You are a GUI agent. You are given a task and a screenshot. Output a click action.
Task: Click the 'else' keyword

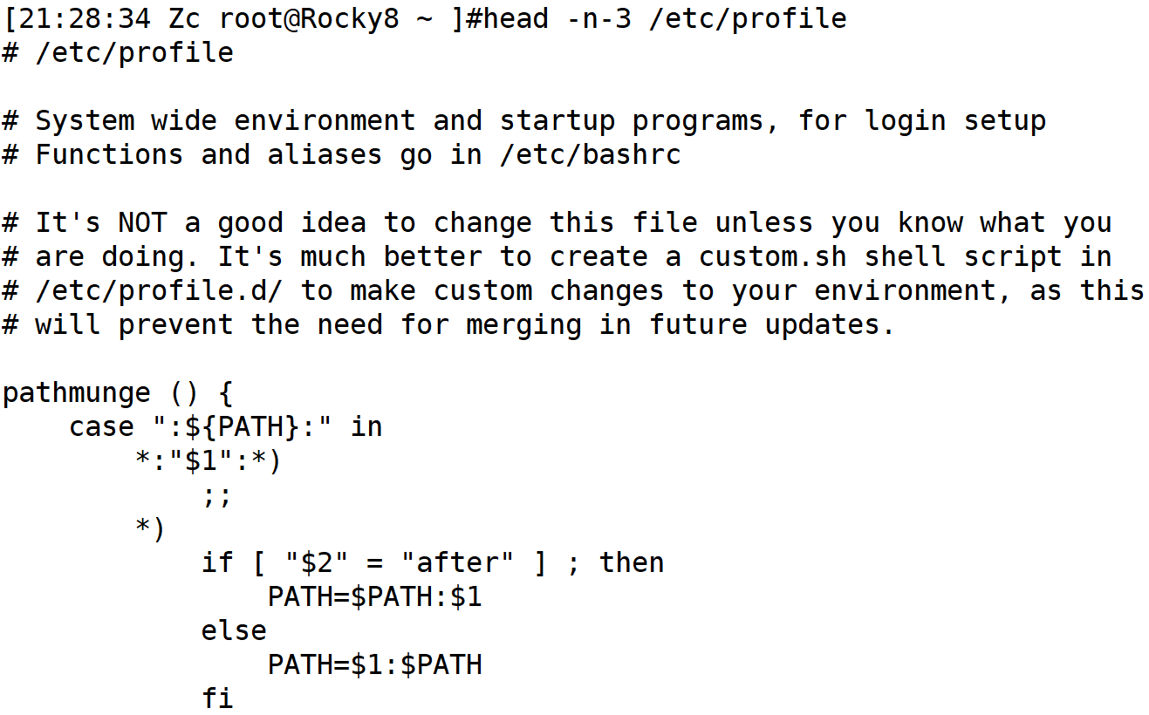point(234,630)
